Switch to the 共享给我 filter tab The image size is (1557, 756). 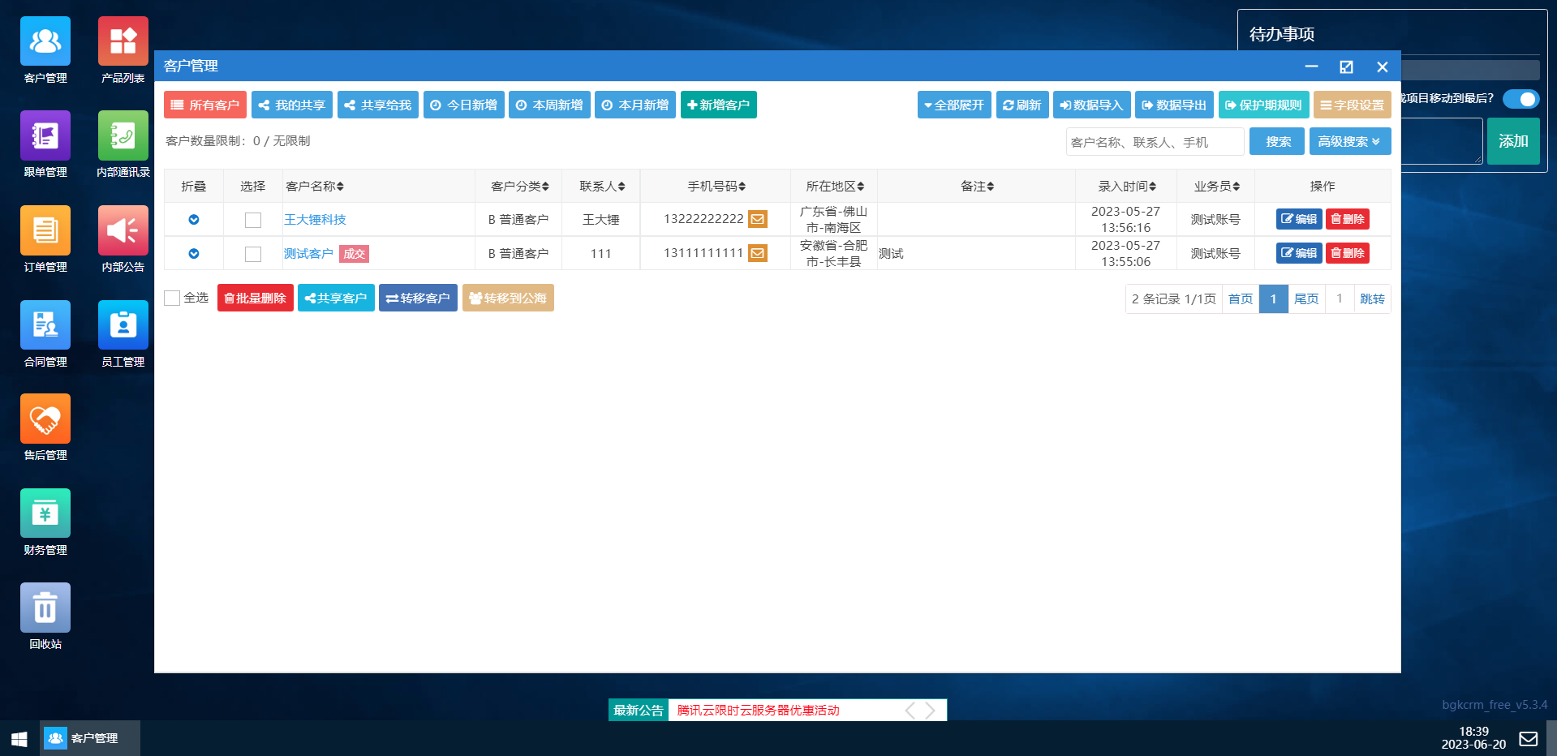coord(378,105)
